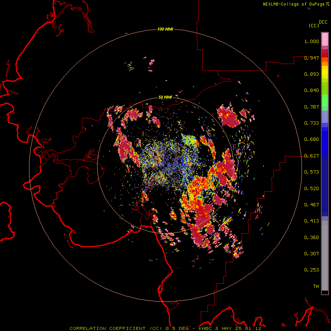Click the 0.520 scale value
This screenshot has width=331, height=331.
[x=312, y=189]
